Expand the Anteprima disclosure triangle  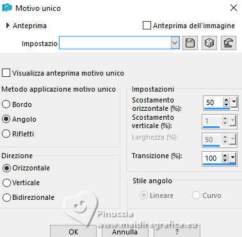tap(8, 26)
